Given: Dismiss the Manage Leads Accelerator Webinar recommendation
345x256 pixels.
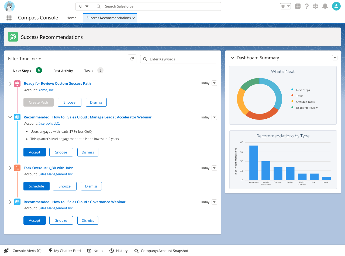Looking at the screenshot, I should (88, 152).
